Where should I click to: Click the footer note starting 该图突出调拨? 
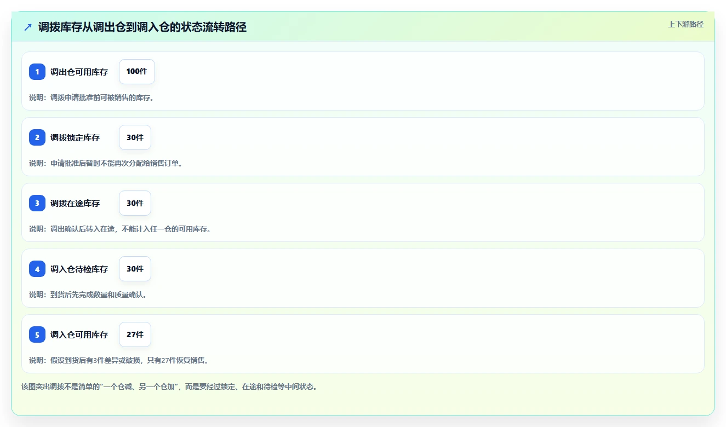[x=169, y=386]
